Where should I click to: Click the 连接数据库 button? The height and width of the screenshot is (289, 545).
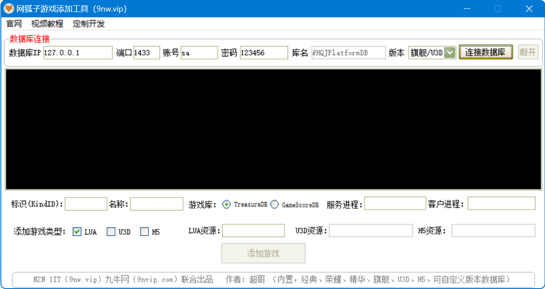[485, 52]
